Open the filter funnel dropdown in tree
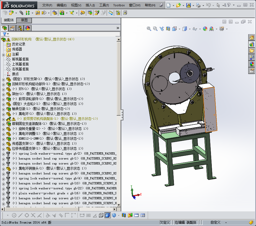The height and width of the screenshot is (226, 256). (6, 34)
